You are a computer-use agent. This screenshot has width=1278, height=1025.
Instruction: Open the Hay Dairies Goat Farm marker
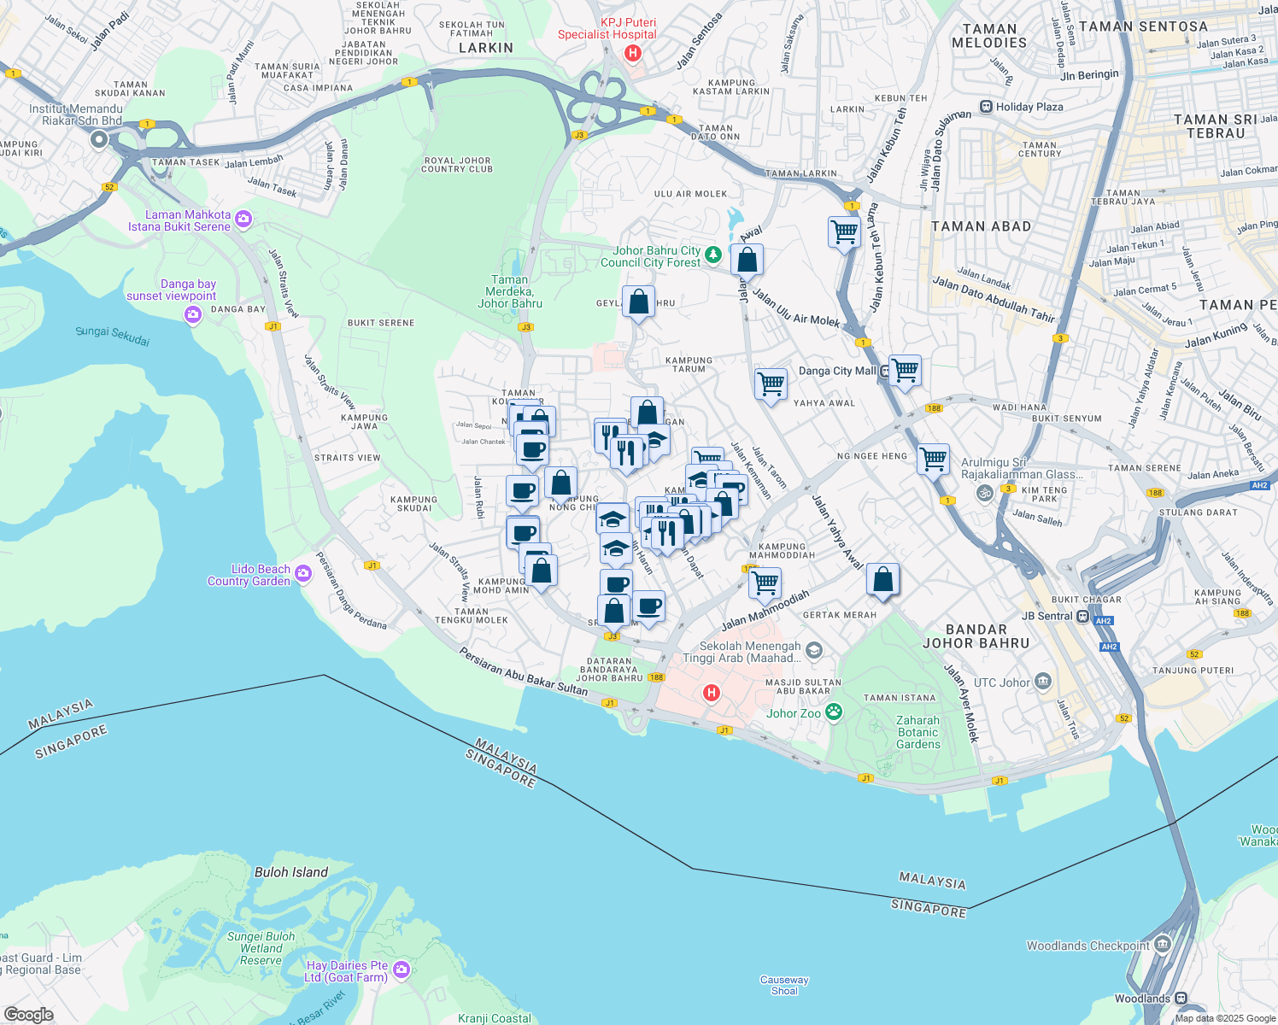click(402, 970)
